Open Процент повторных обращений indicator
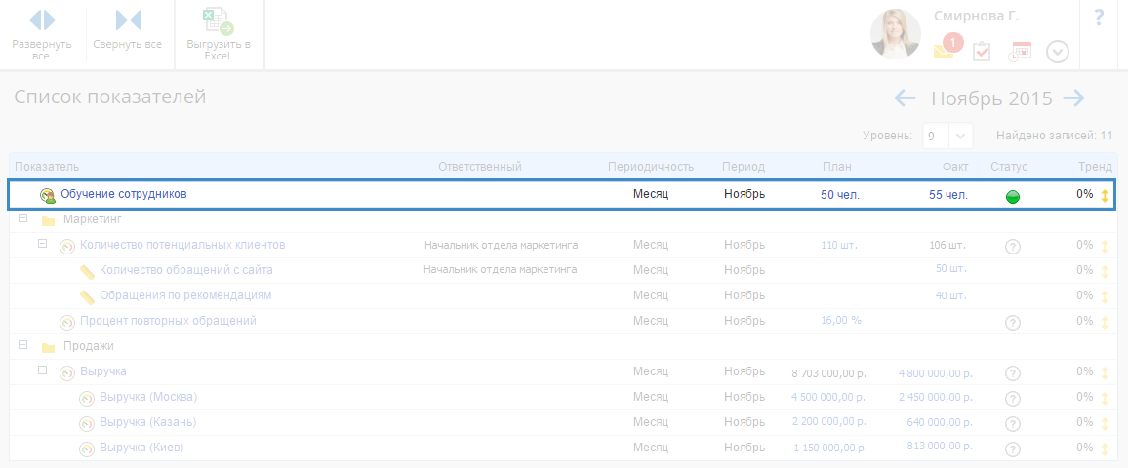 tap(168, 321)
